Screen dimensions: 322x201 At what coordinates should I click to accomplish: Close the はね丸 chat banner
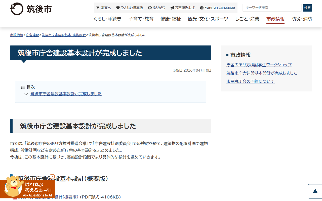pos(52,177)
